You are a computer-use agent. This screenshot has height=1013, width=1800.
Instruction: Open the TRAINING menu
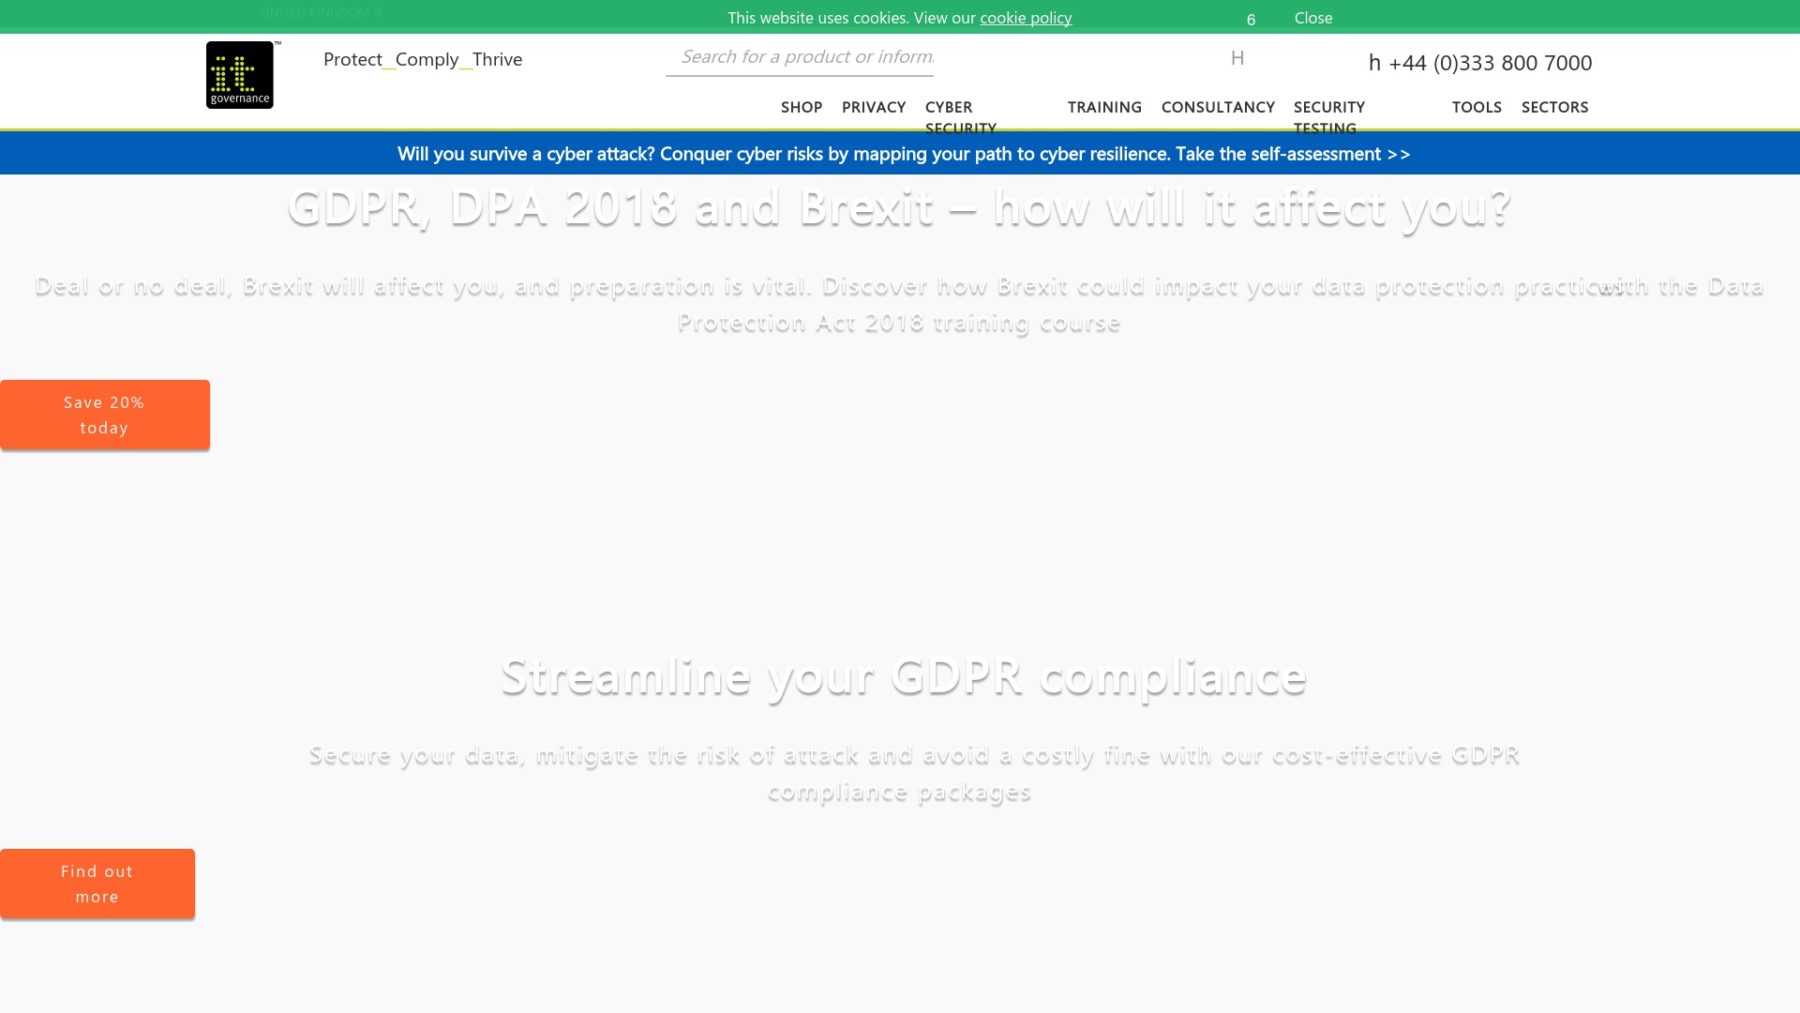click(1104, 107)
